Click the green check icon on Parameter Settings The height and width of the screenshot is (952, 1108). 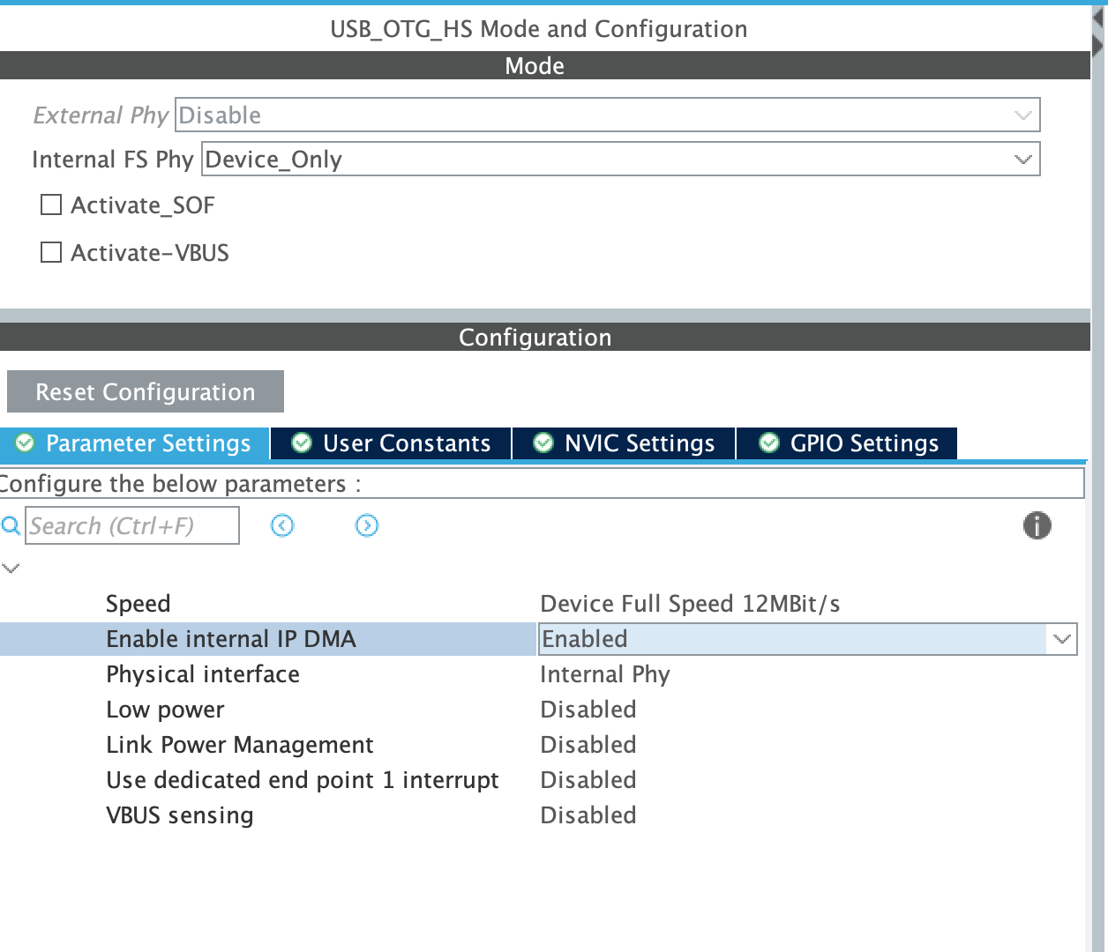coord(25,443)
